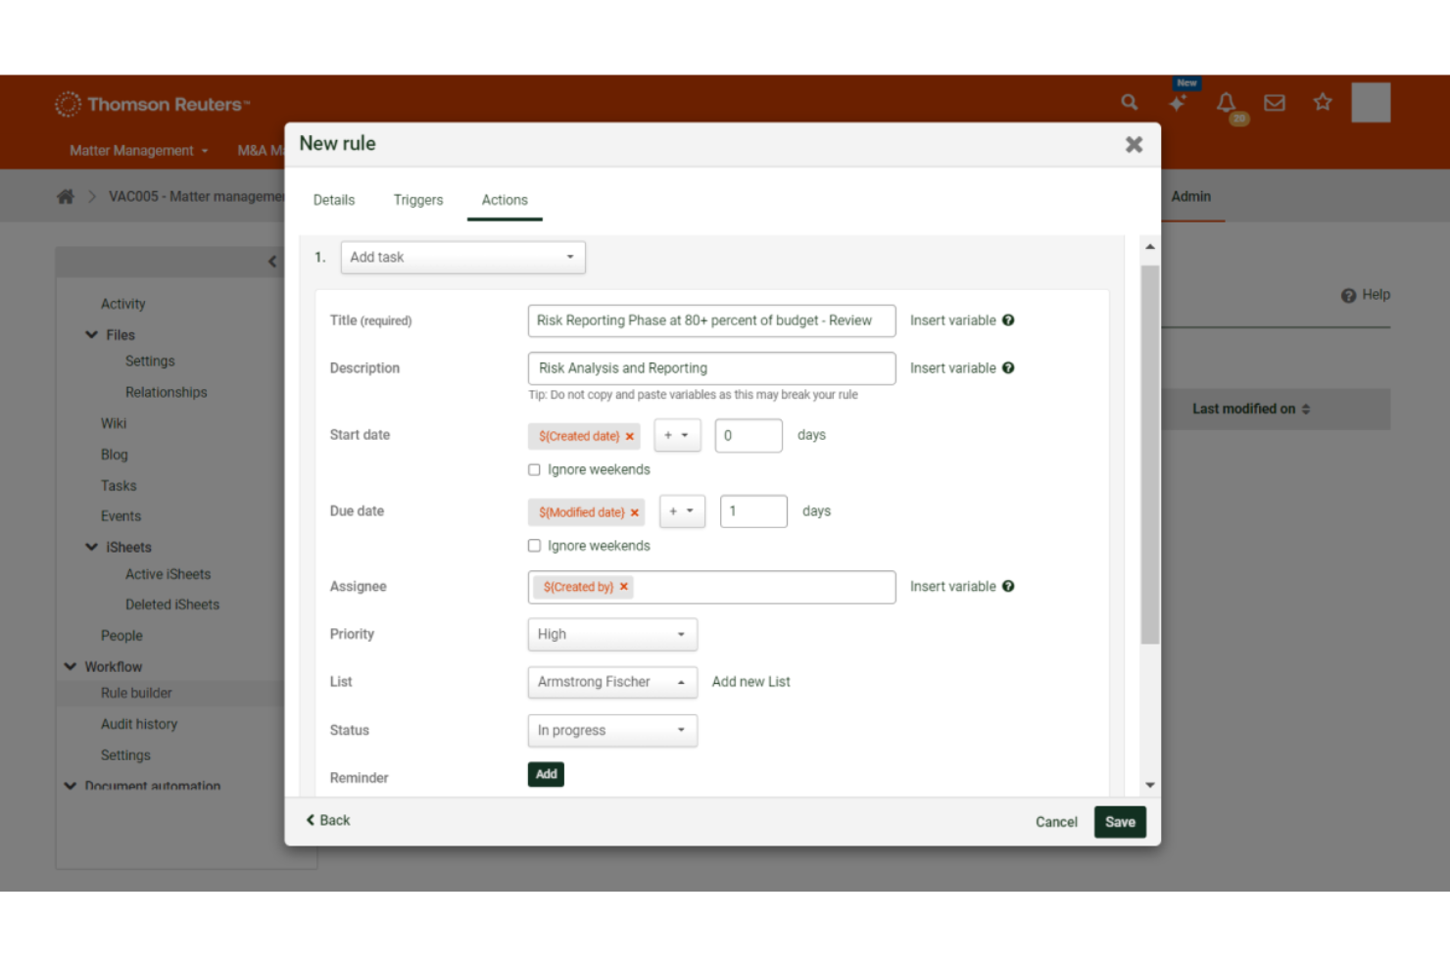Open the AI sparkle icon marked New
The image size is (1450, 967).
point(1178,102)
